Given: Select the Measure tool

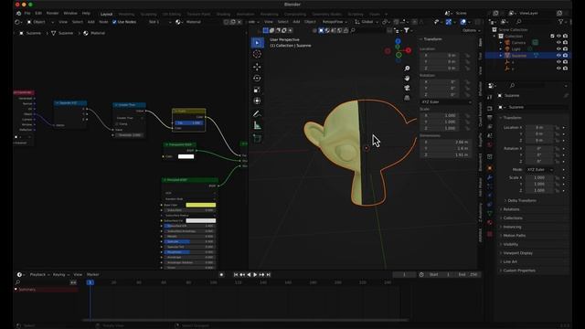Looking at the screenshot, I should (x=257, y=125).
